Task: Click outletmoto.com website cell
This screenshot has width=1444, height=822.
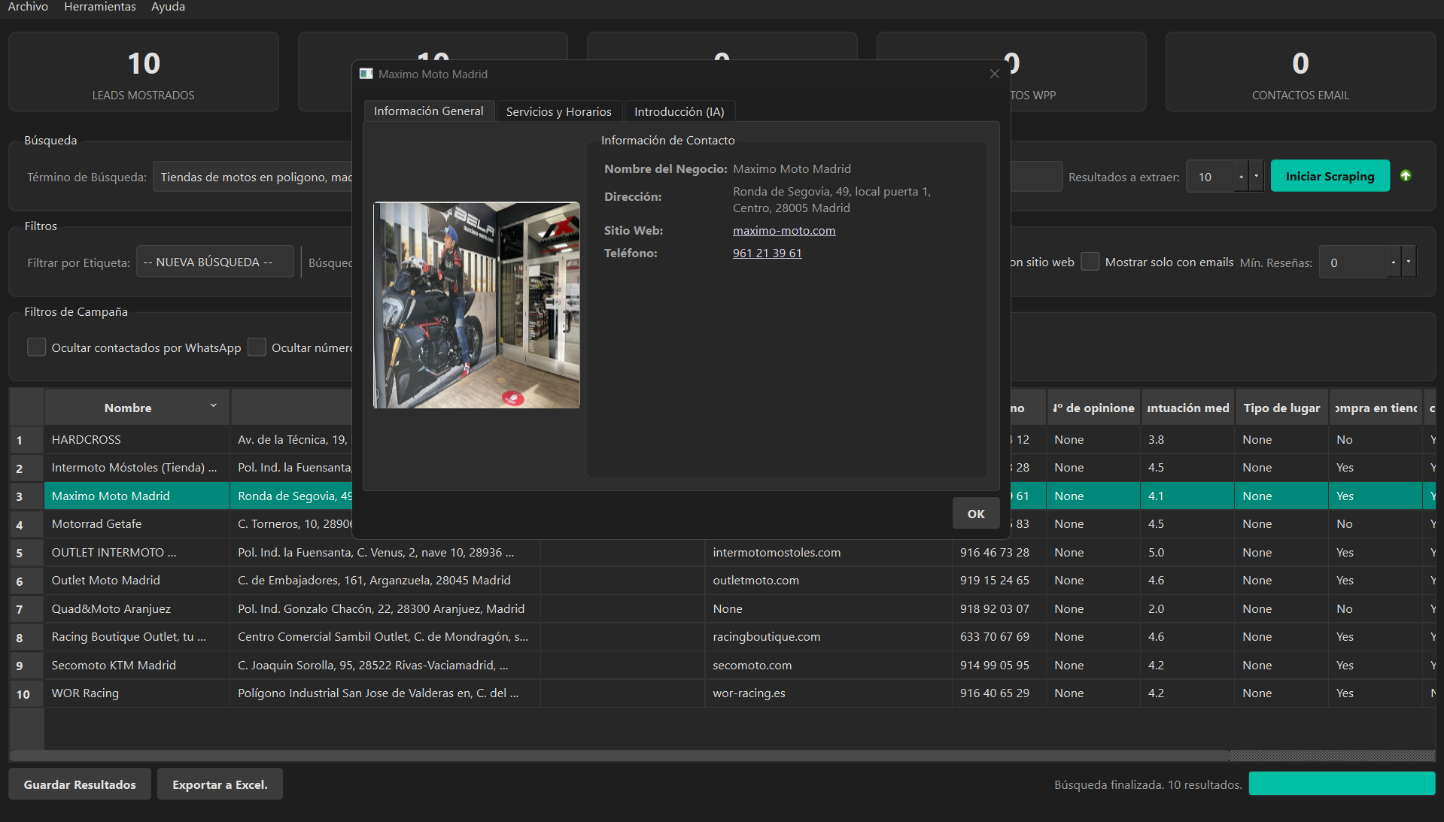Action: coord(829,581)
